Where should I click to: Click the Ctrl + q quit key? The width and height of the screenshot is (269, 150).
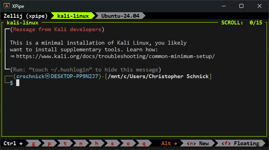pyautogui.click(x=144, y=143)
